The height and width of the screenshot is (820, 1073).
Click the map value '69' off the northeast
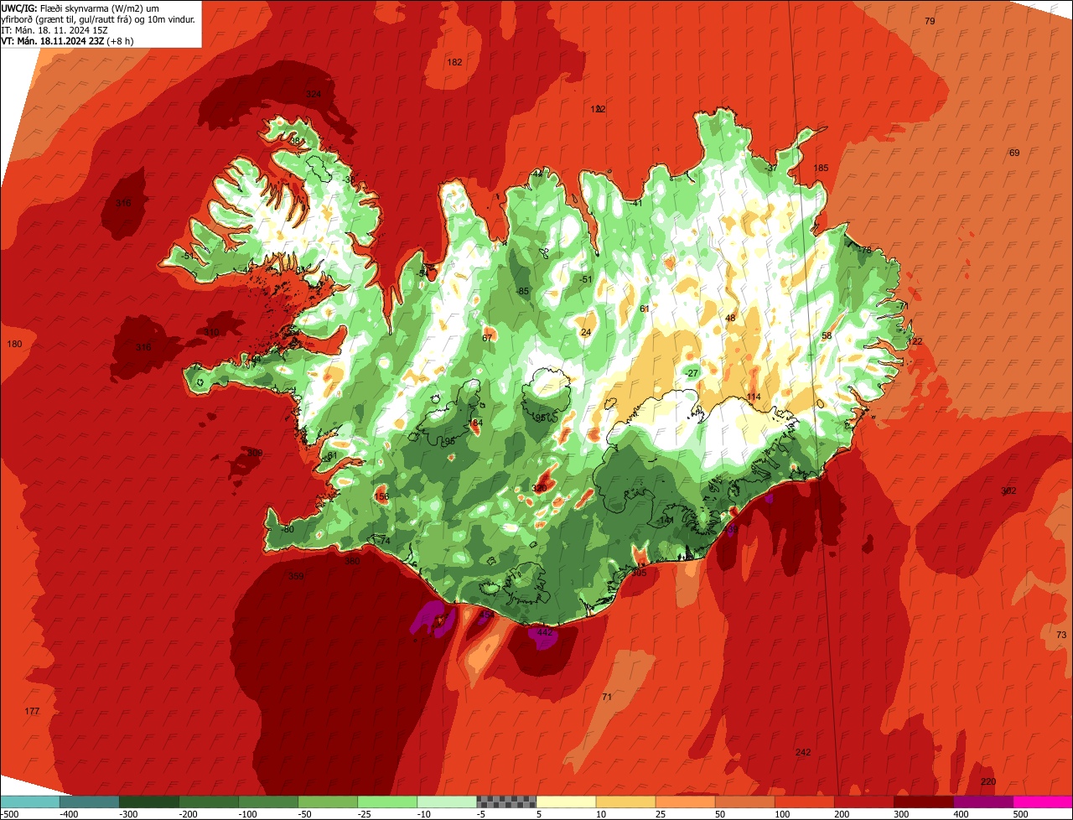point(1014,153)
